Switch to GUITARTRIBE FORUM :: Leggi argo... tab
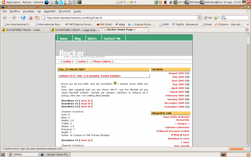Screen dimensions: 251x157 click(x=75, y=30)
